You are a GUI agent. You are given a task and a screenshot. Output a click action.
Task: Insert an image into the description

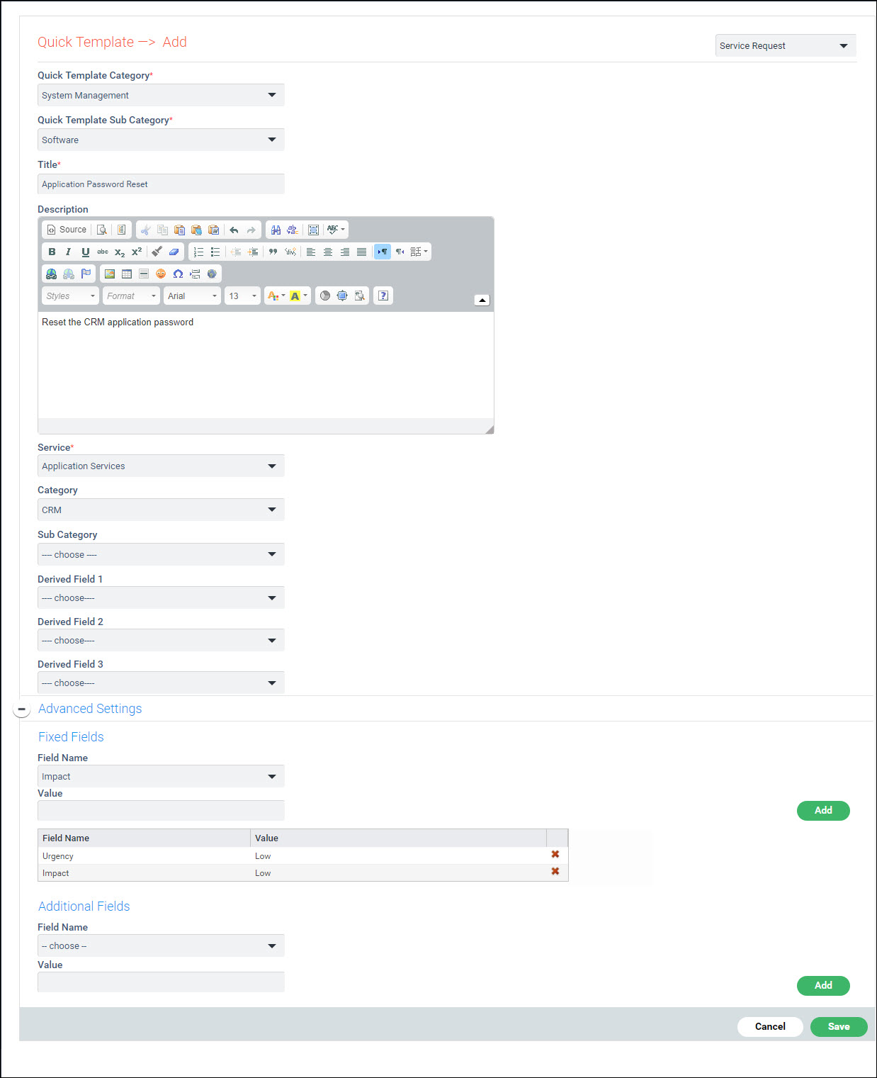[109, 274]
